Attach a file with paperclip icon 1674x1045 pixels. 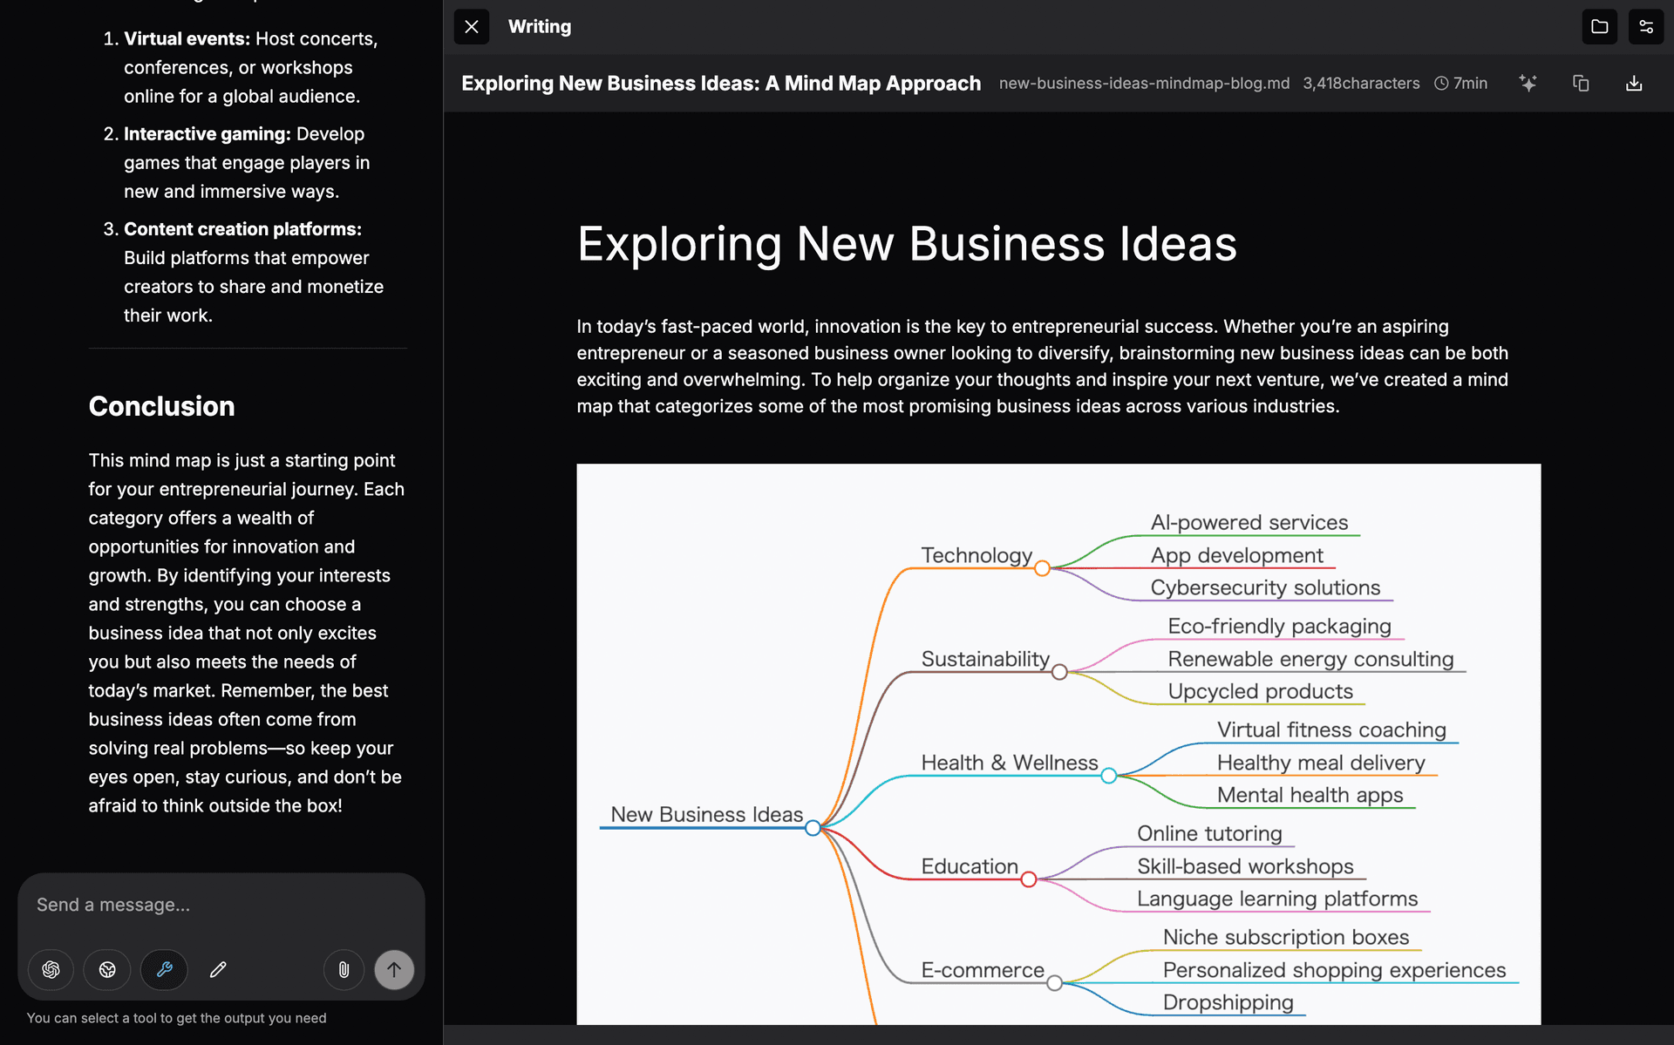(x=344, y=969)
